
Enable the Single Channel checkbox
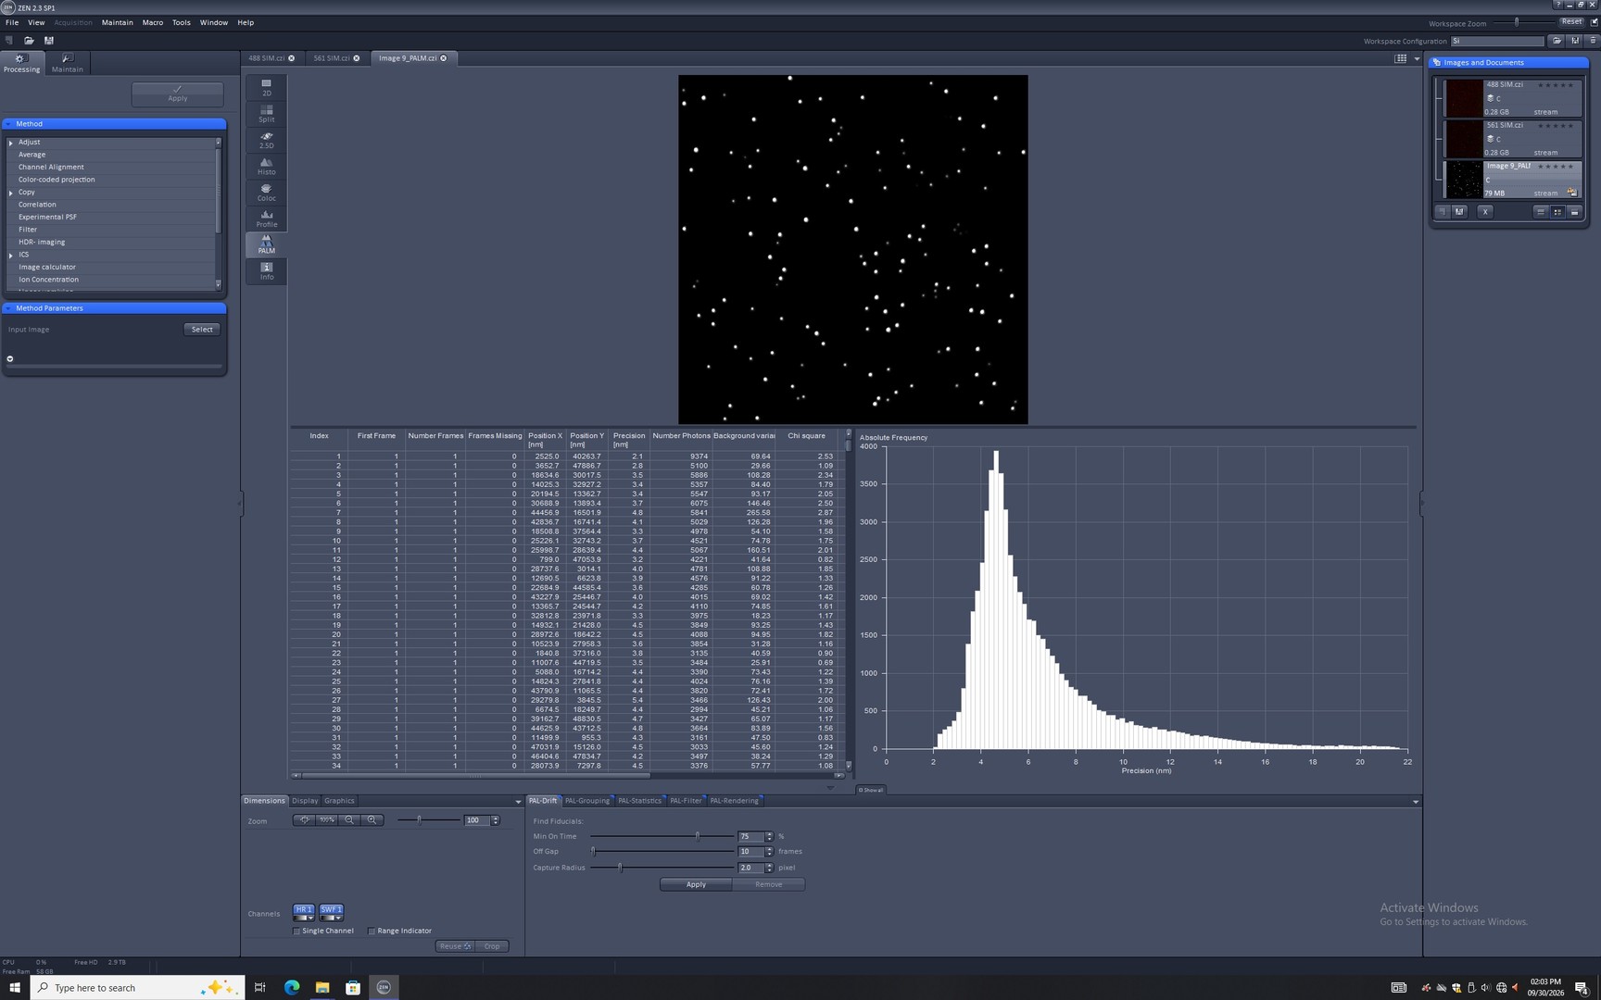click(x=296, y=931)
